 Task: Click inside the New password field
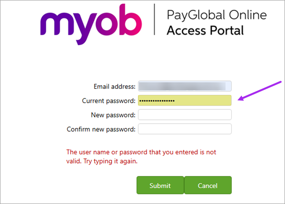185,115
